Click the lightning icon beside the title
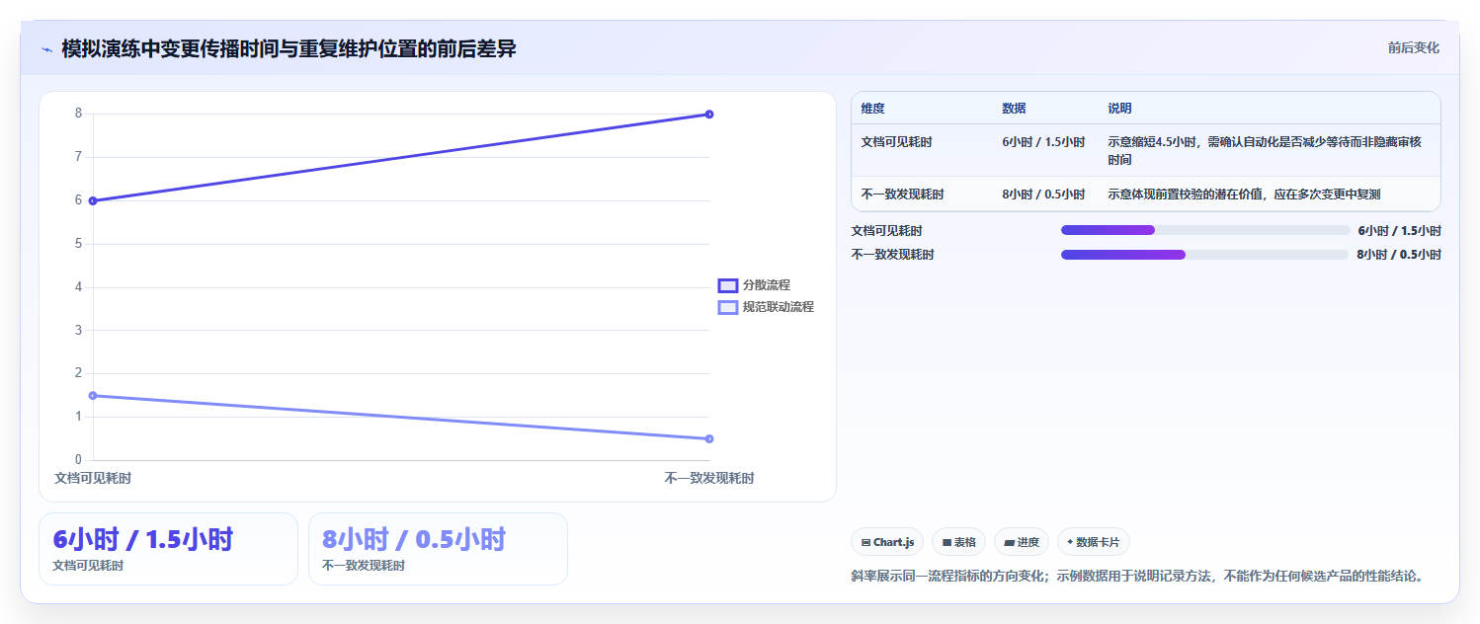The image size is (1480, 624). click(46, 49)
